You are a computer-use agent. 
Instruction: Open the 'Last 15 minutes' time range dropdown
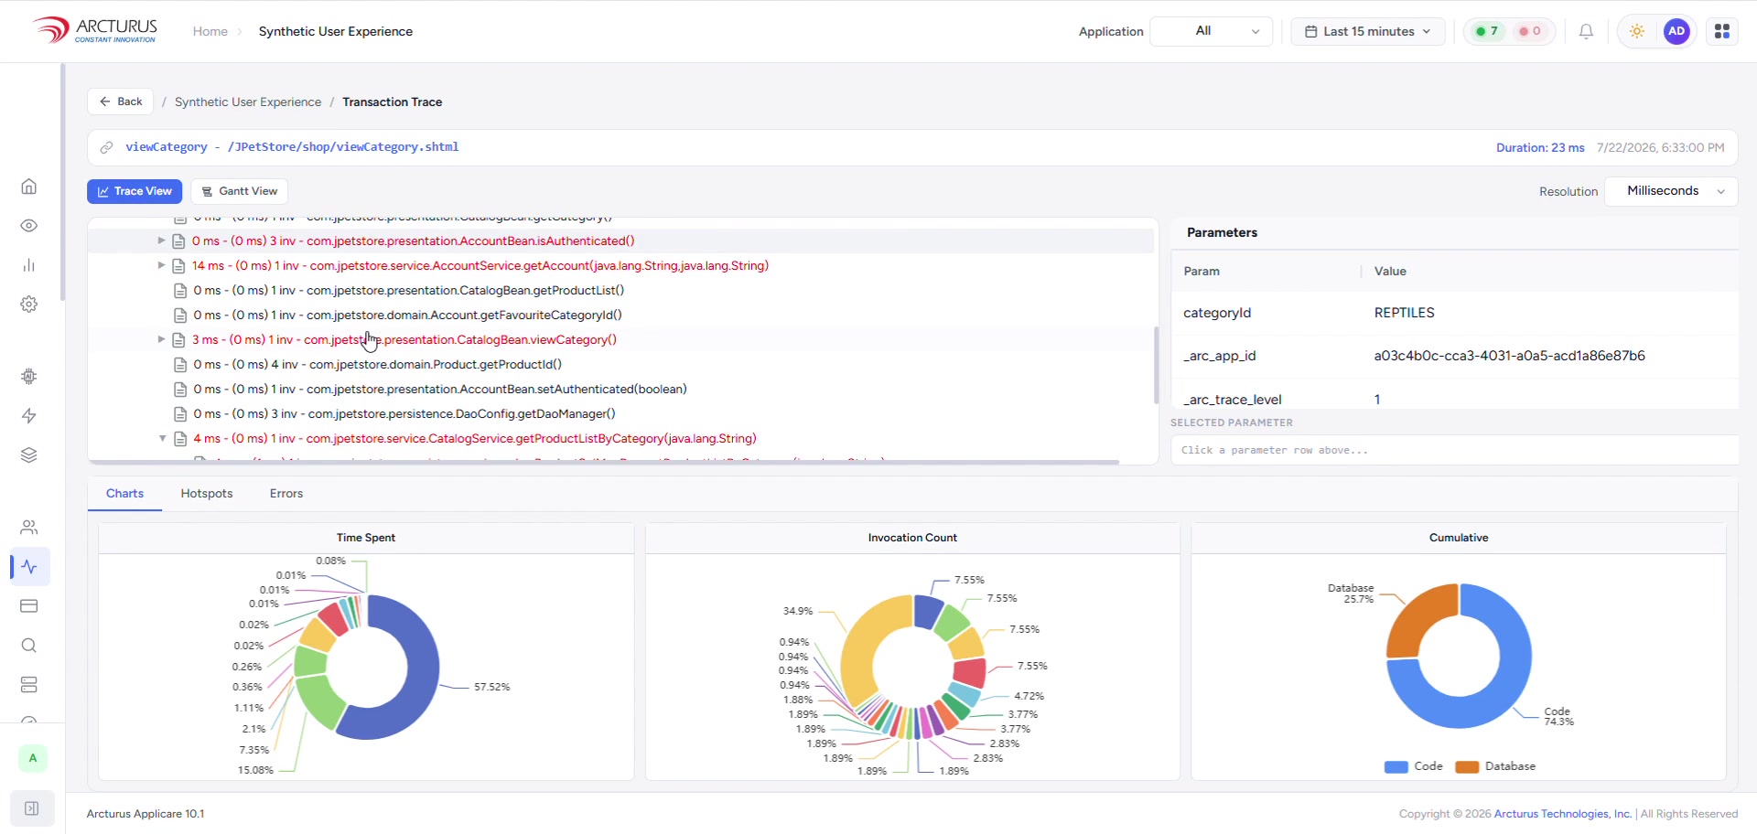1368,31
